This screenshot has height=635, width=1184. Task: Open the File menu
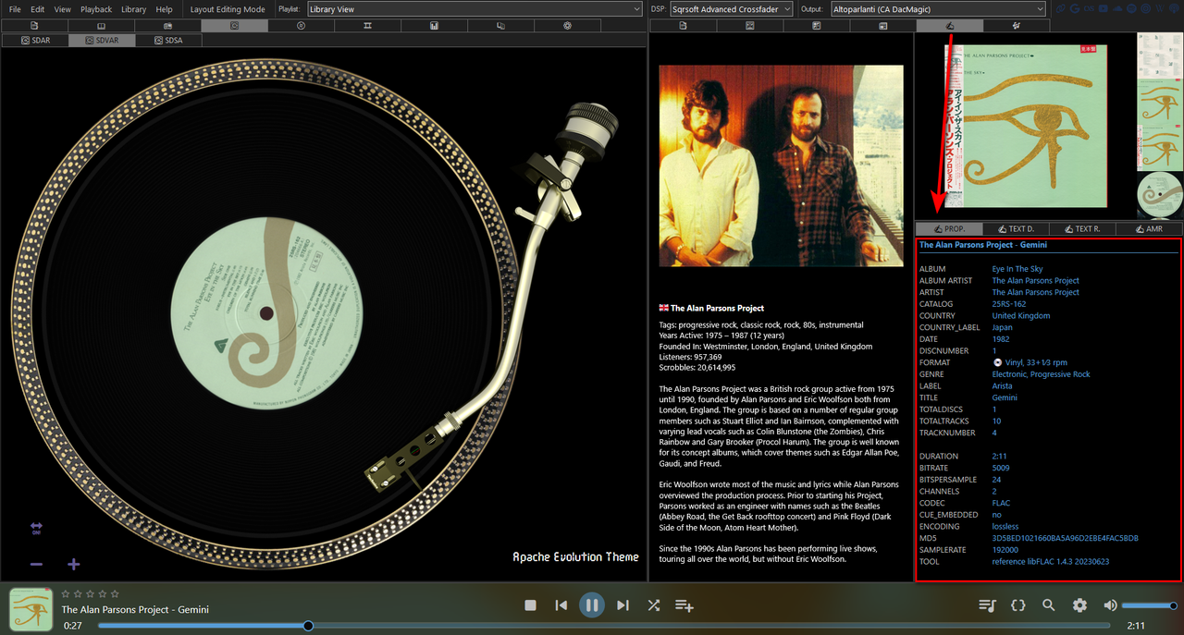[15, 9]
